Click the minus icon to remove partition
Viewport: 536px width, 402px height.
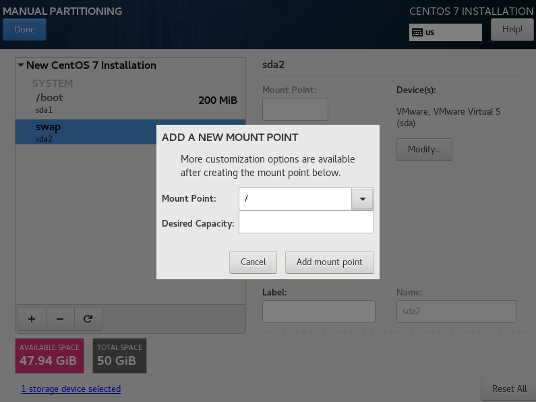59,319
